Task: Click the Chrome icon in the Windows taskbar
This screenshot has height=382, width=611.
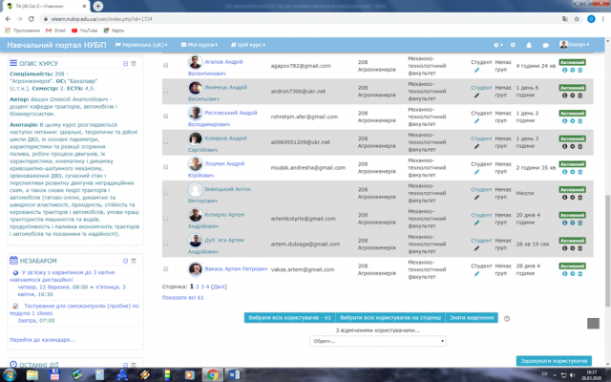Action: pyautogui.click(x=212, y=375)
